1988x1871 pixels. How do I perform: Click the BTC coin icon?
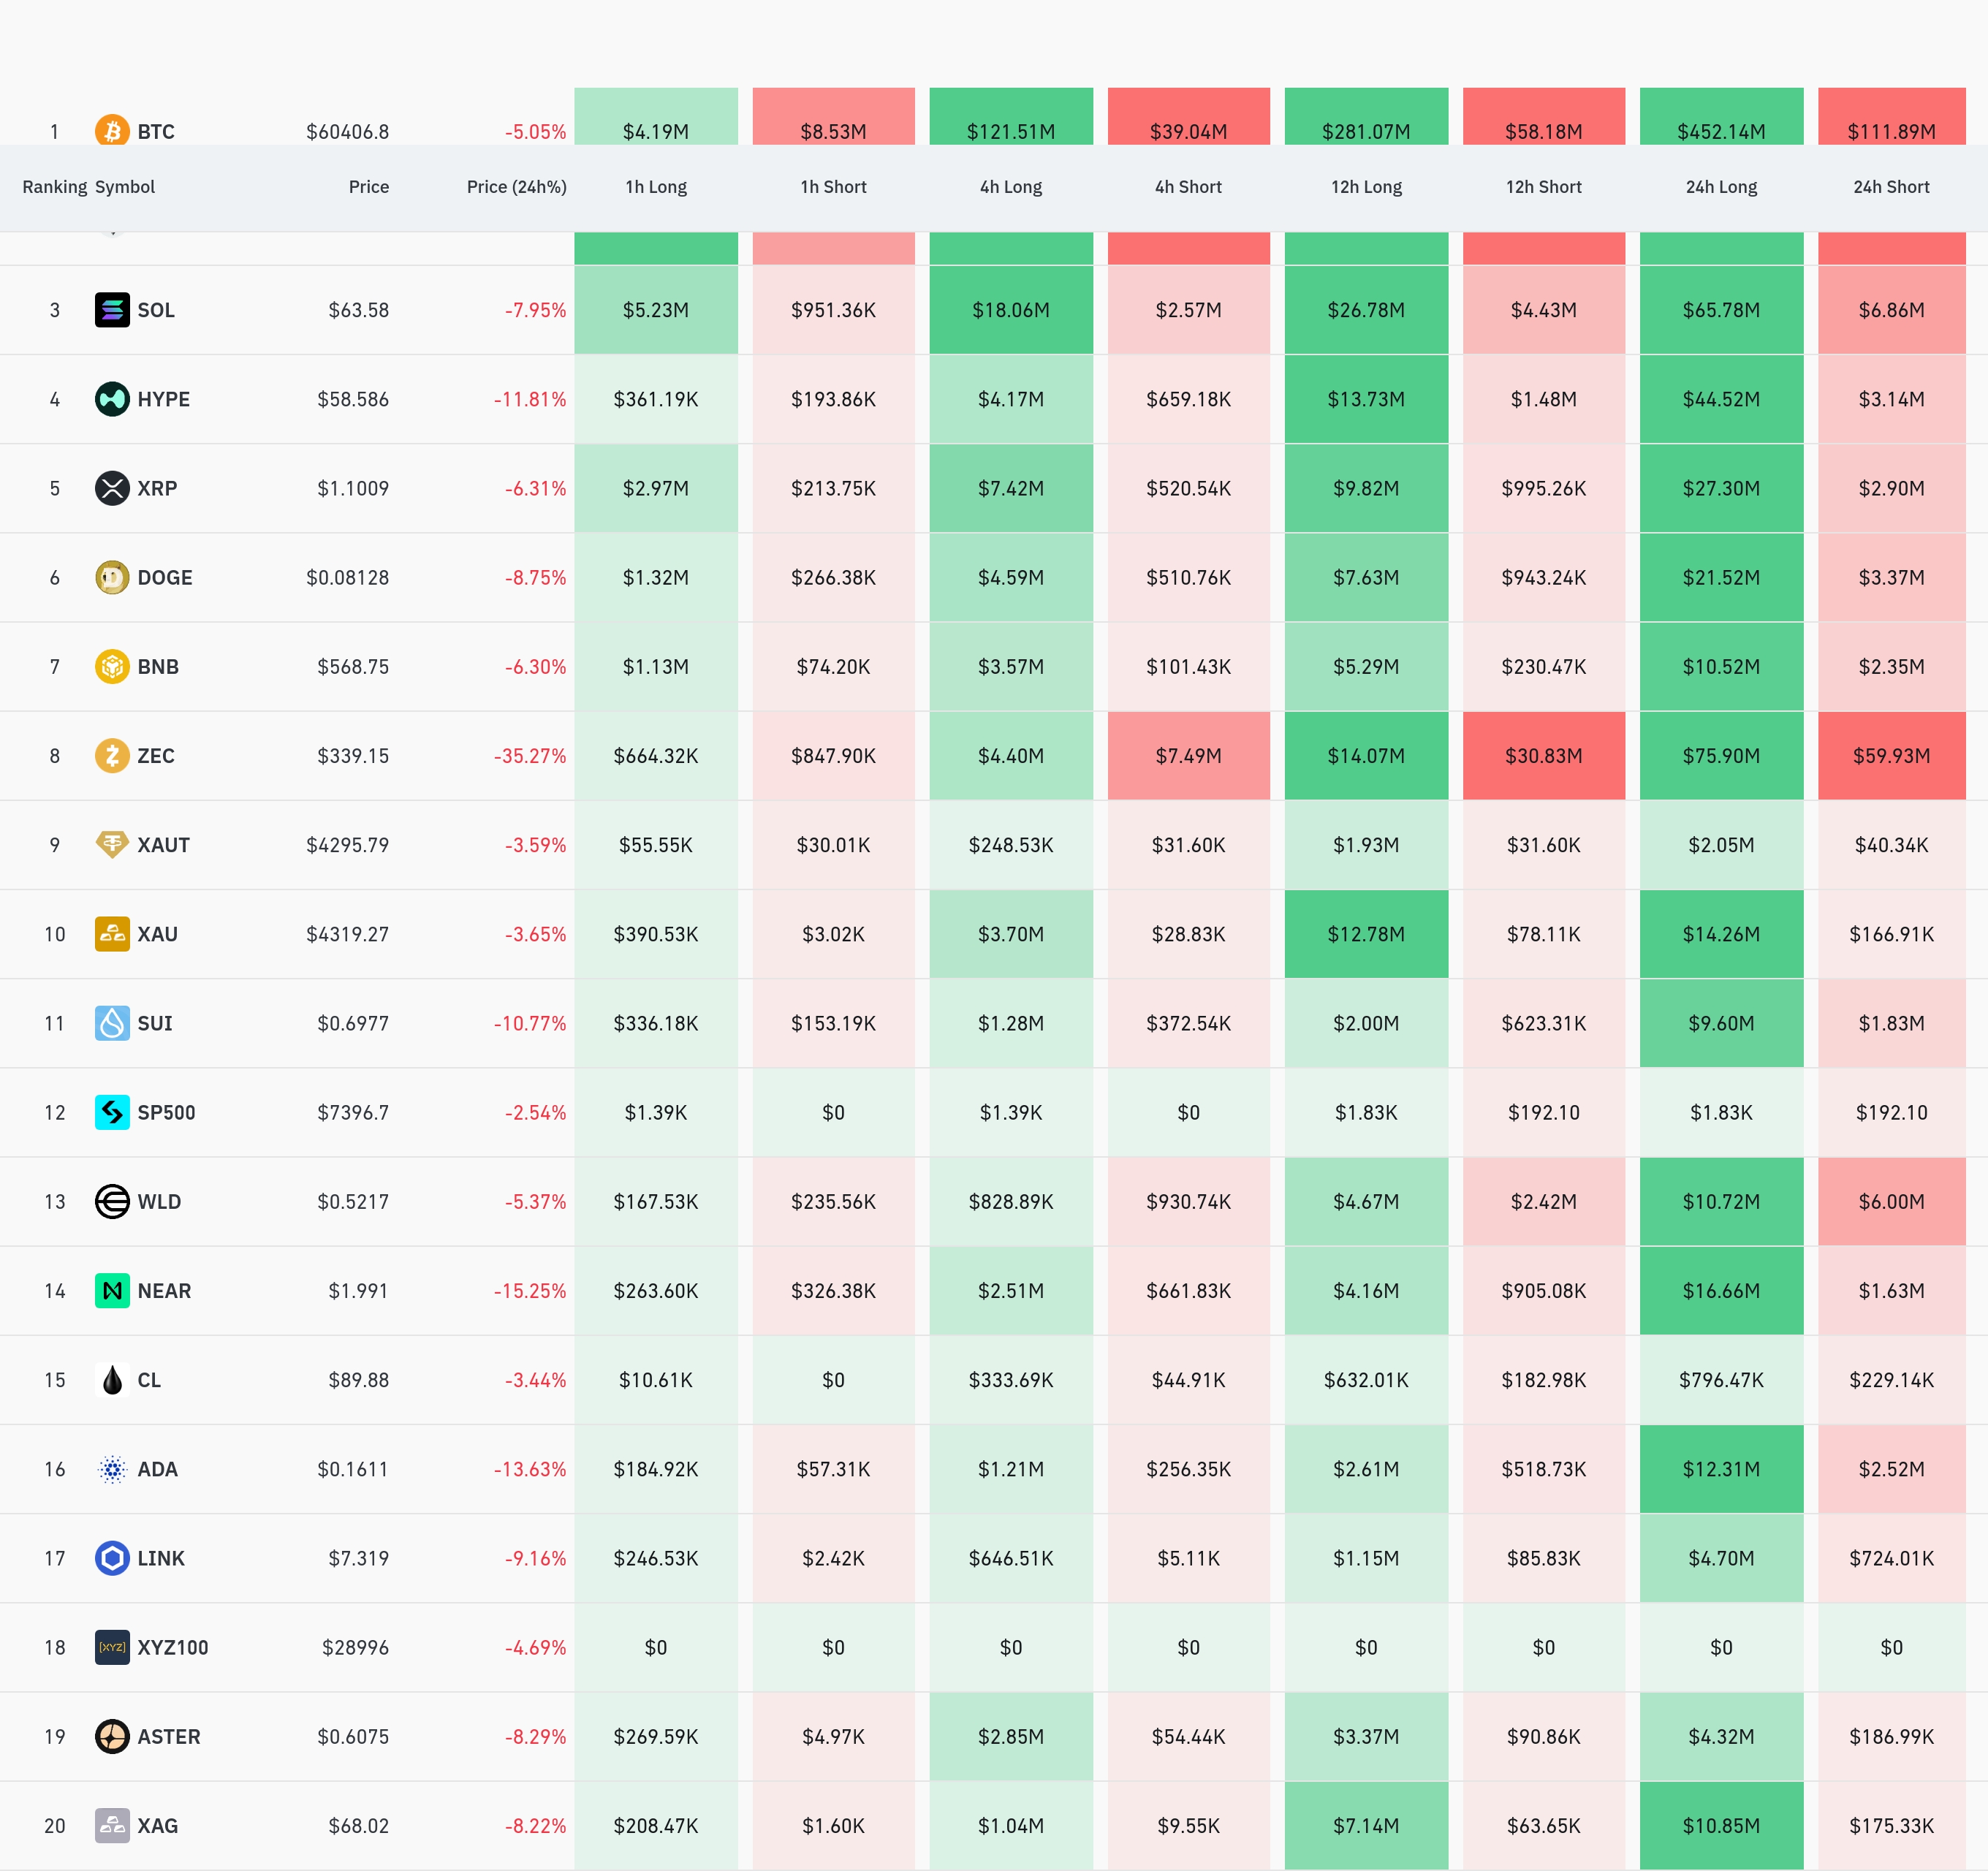coord(112,131)
